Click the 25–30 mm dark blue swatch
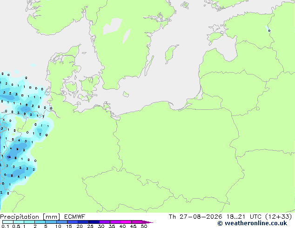This screenshot has height=228, width=295. [94, 222]
